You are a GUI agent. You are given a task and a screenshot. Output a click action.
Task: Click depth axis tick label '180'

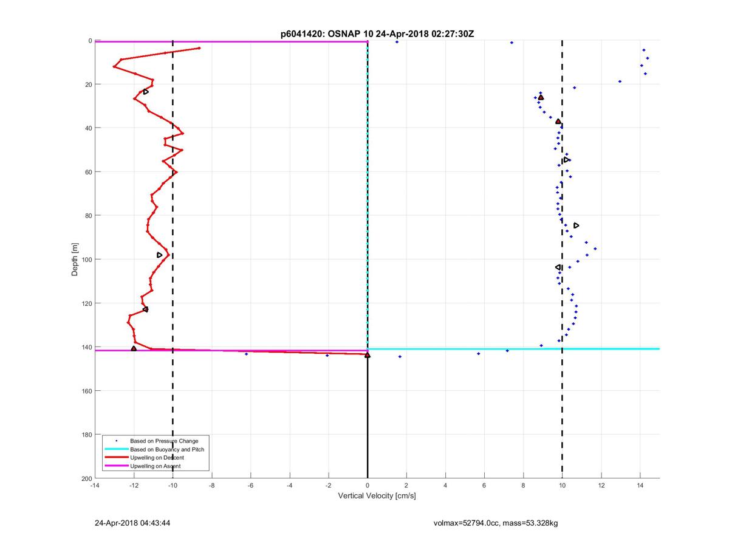point(86,435)
